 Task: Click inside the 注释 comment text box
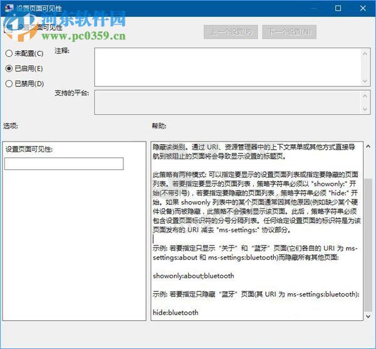[228, 67]
